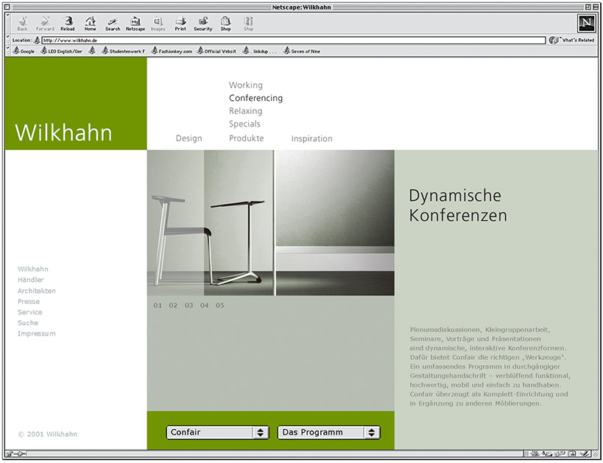This screenshot has height=463, width=603.
Task: Show image 05 of the gallery
Action: (219, 305)
